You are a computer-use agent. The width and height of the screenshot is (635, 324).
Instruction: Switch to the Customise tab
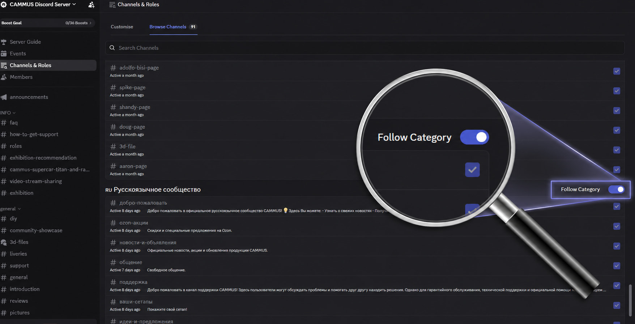[x=122, y=27]
